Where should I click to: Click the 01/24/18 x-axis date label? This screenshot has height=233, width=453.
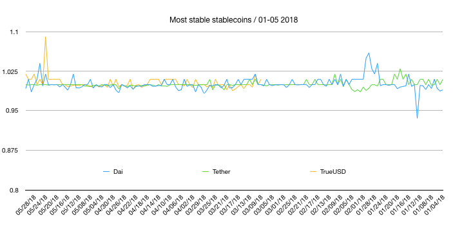point(376,205)
